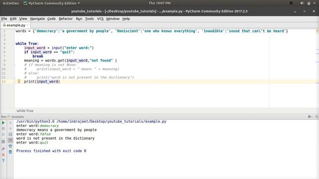
Task: Click Activities in the top bar
Action: click(10, 3)
